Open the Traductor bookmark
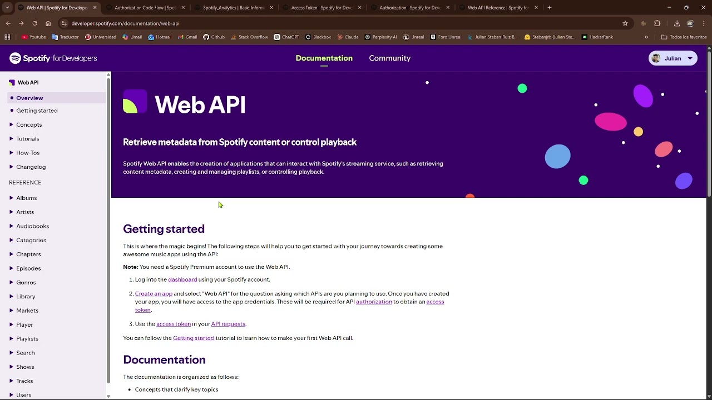The width and height of the screenshot is (712, 400). [65, 37]
